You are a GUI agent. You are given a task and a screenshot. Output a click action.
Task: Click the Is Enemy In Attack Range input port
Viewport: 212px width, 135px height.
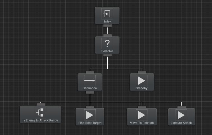pyautogui.click(x=40, y=104)
